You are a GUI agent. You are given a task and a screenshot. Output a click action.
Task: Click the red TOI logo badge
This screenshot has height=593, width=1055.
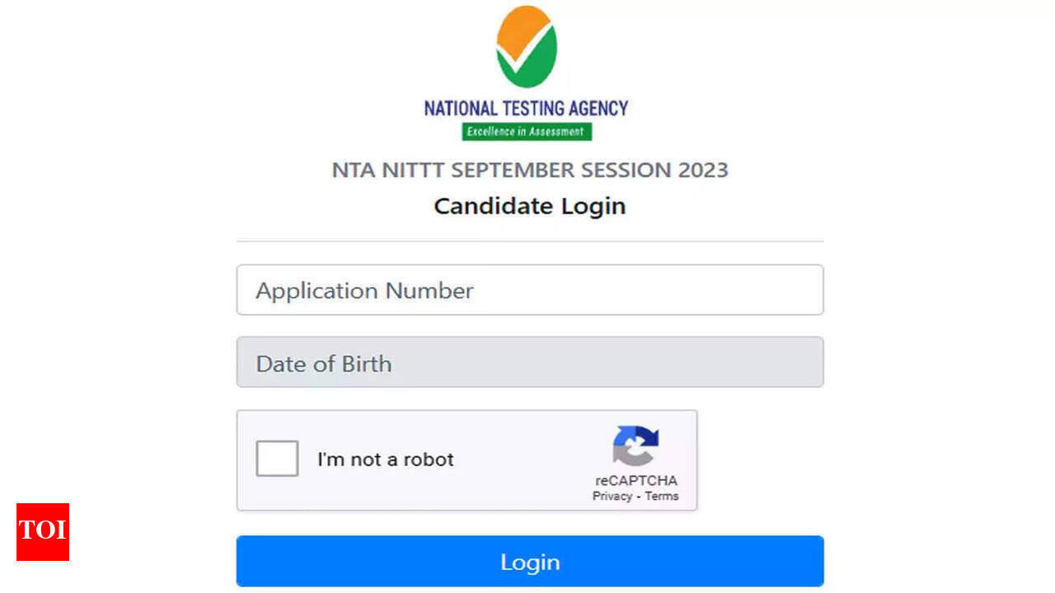(43, 531)
